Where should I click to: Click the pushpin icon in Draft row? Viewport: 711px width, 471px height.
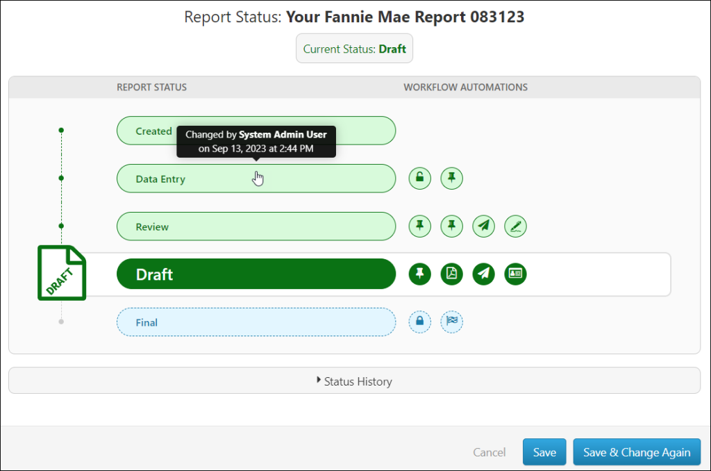[420, 274]
